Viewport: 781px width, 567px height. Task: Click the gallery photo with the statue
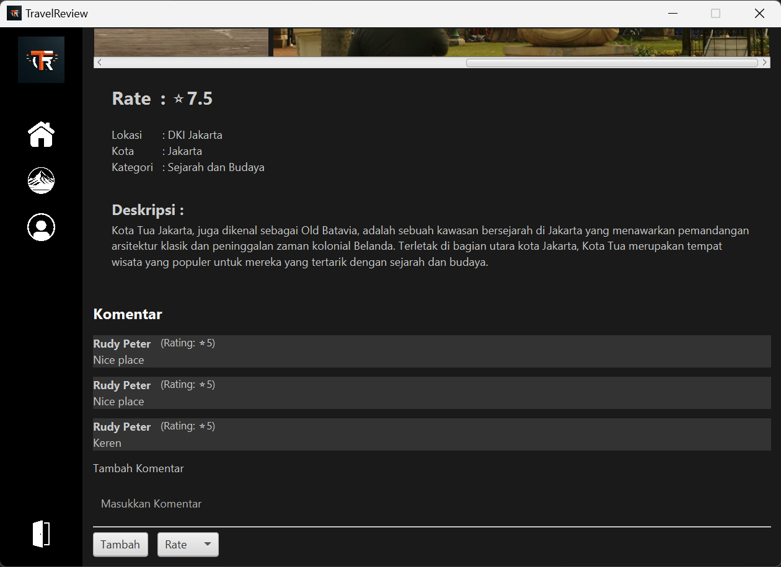point(521,42)
